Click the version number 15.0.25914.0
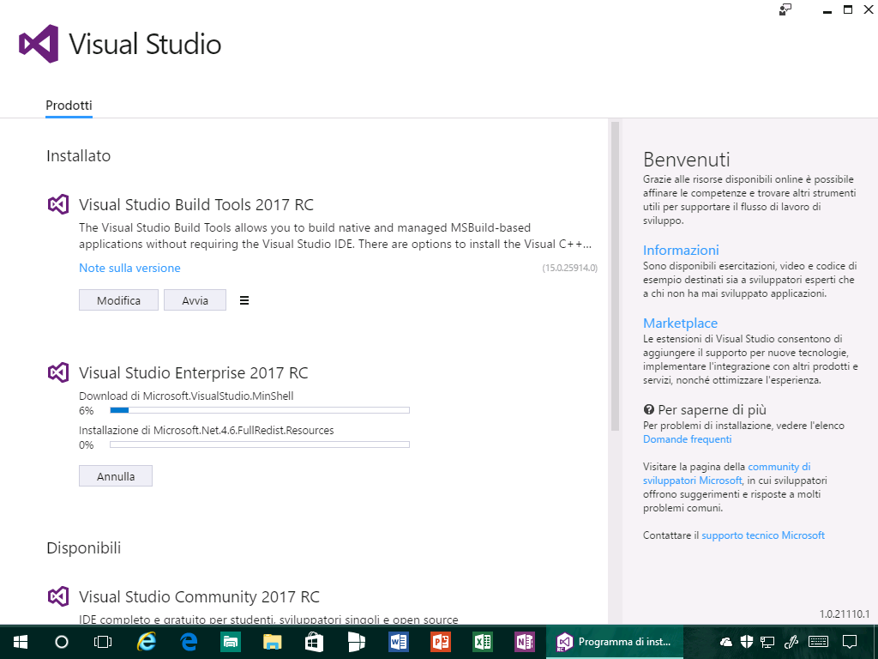This screenshot has width=878, height=659. [569, 268]
